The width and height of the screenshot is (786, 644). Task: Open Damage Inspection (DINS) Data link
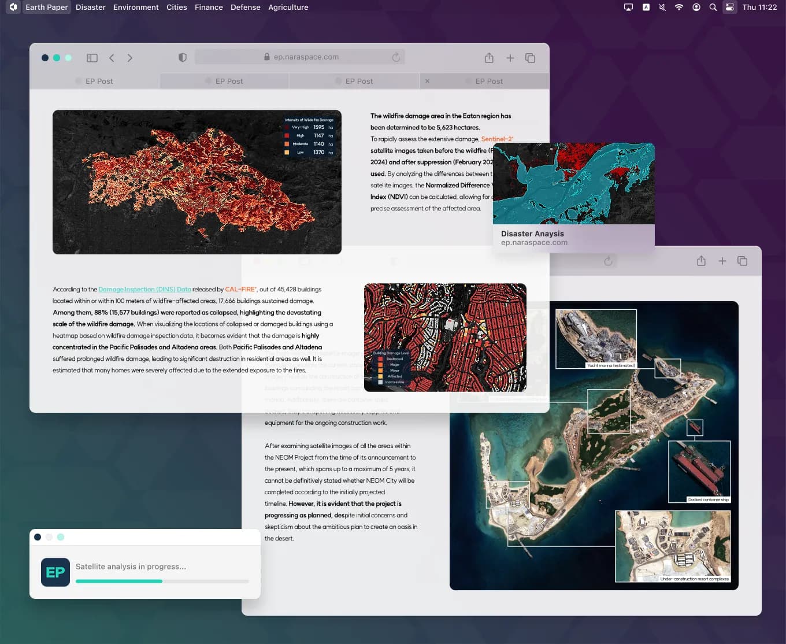[144, 289]
